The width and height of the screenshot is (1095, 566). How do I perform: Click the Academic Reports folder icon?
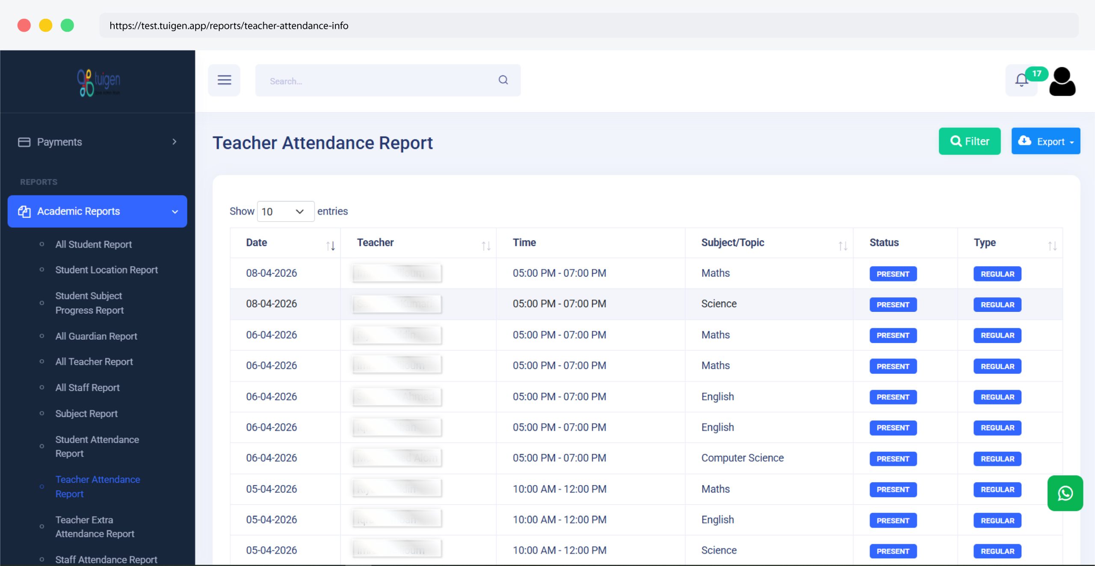point(24,211)
